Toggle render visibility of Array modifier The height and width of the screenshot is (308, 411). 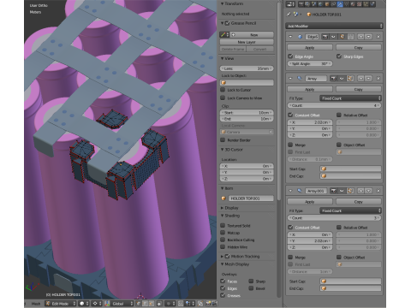(333, 79)
